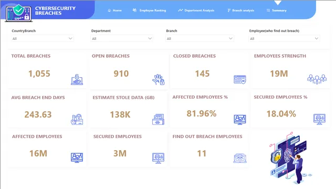The image size is (336, 189).
Task: Click the OPEN BREACHES card title
Action: 111,56
